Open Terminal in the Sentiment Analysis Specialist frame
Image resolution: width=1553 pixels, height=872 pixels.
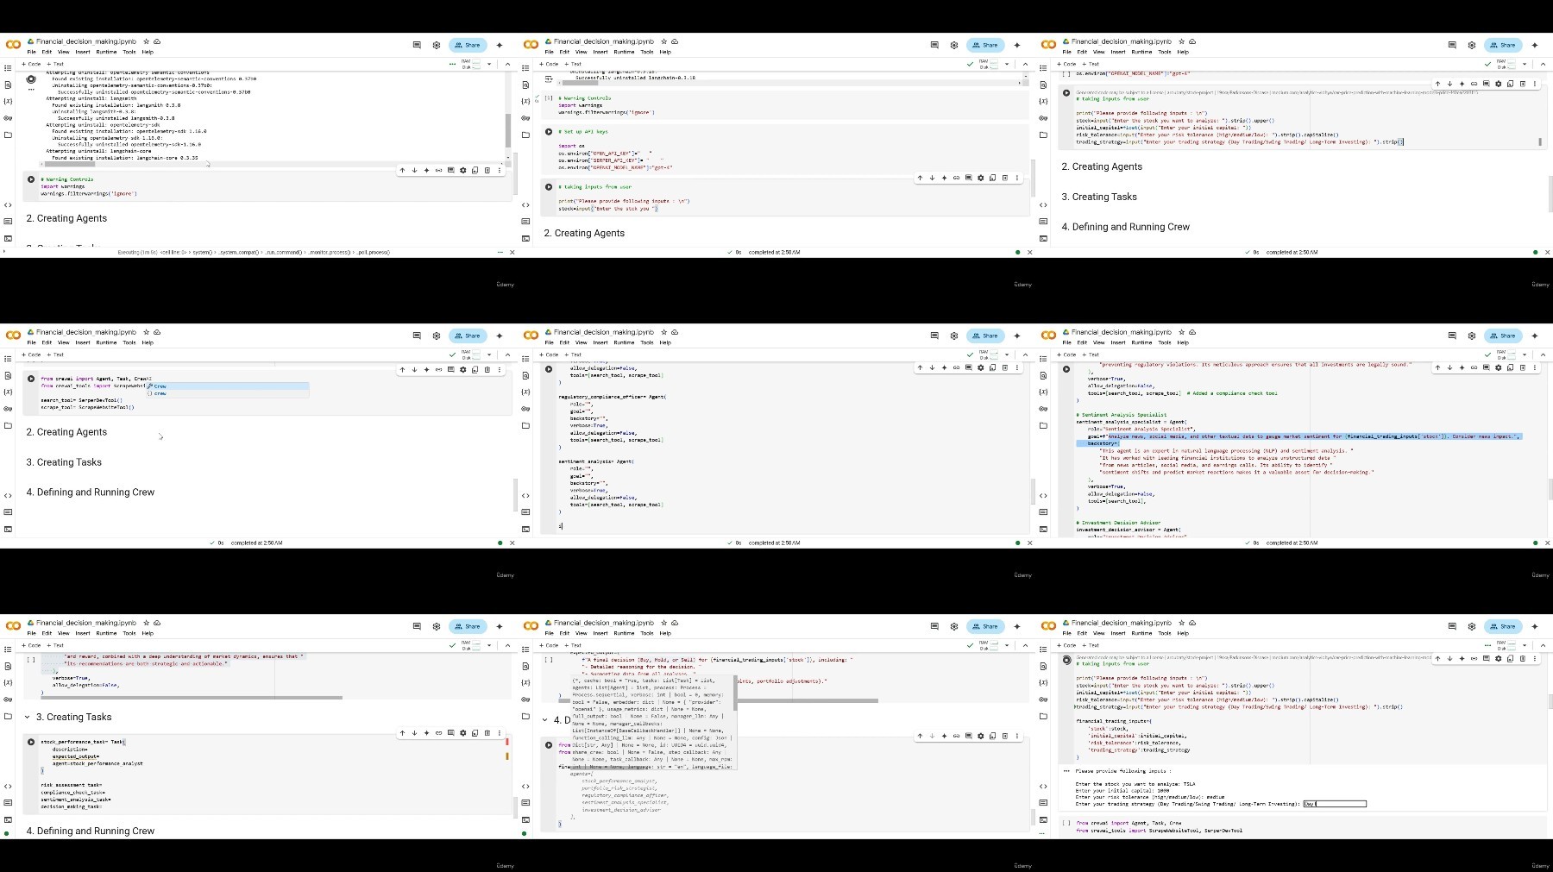1043,529
